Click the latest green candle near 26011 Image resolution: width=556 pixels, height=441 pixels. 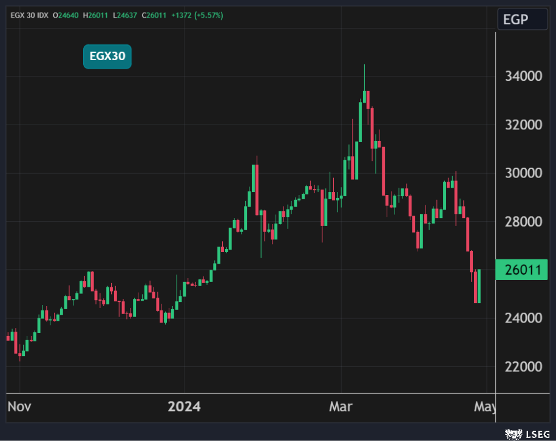point(479,286)
